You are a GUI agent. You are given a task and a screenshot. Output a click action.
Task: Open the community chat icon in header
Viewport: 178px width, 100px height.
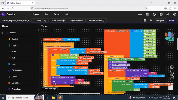click(x=154, y=14)
